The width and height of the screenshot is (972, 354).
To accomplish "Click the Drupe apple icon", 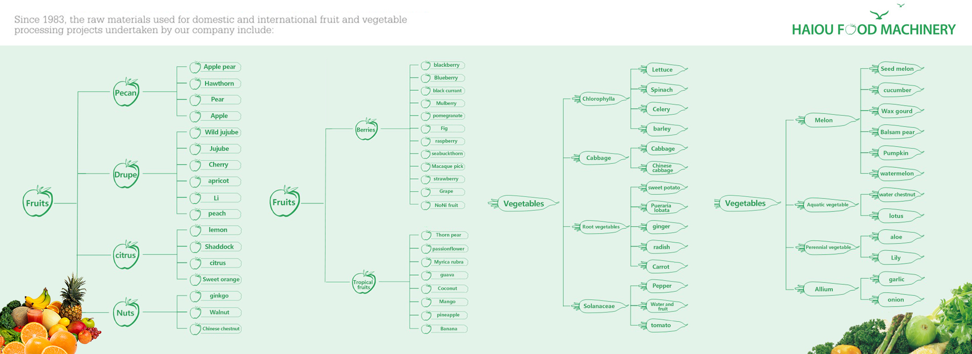I will click(126, 174).
